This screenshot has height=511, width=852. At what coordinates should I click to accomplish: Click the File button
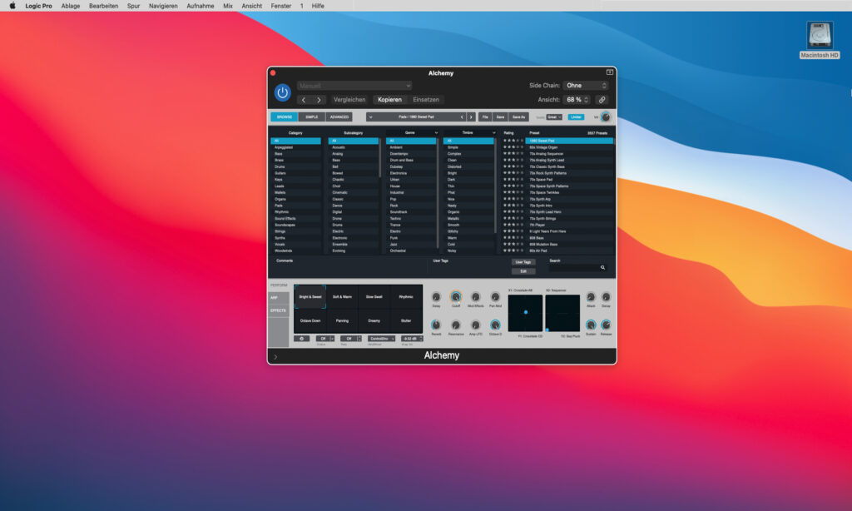[485, 117]
